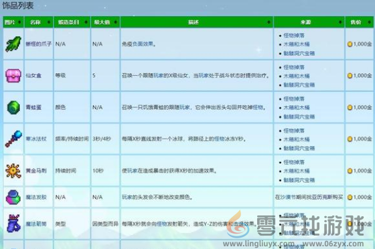
Task: Follow 怪物掉落 link in 黄金马刺 row
Action: (294, 162)
